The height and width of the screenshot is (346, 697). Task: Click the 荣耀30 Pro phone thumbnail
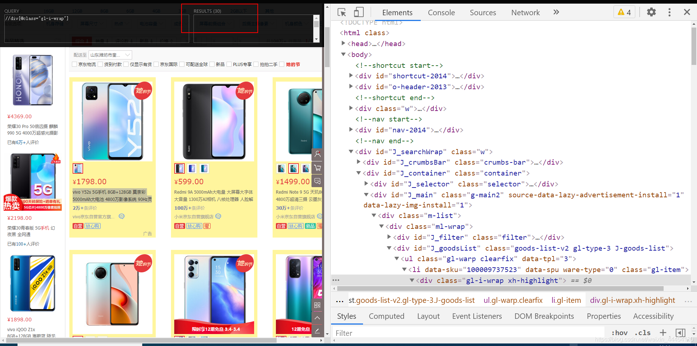coord(32,80)
